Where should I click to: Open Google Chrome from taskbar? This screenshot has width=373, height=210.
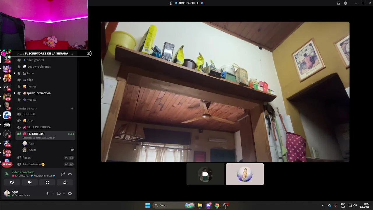pos(217,205)
